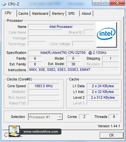Click the maximize button in title bar

[105, 3]
